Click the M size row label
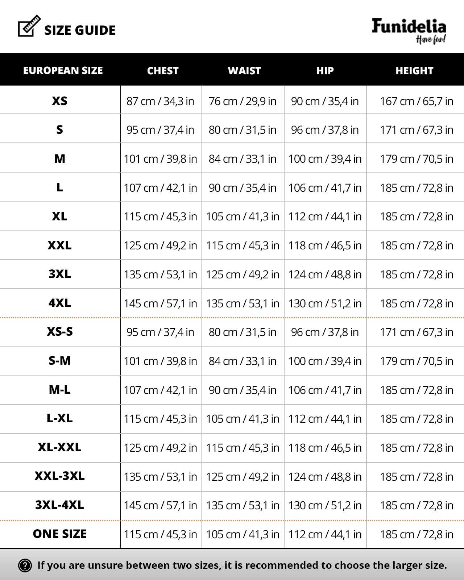Screen dimensions: 464x580 pyautogui.click(x=60, y=158)
